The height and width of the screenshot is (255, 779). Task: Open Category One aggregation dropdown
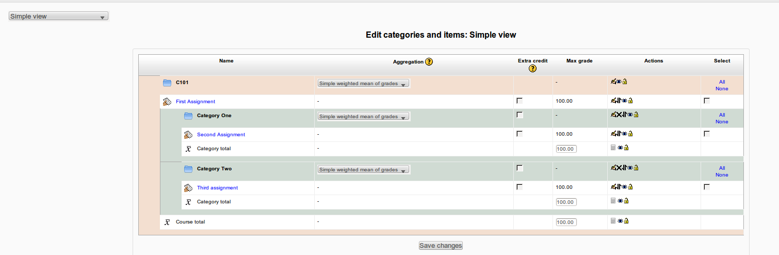tap(364, 117)
